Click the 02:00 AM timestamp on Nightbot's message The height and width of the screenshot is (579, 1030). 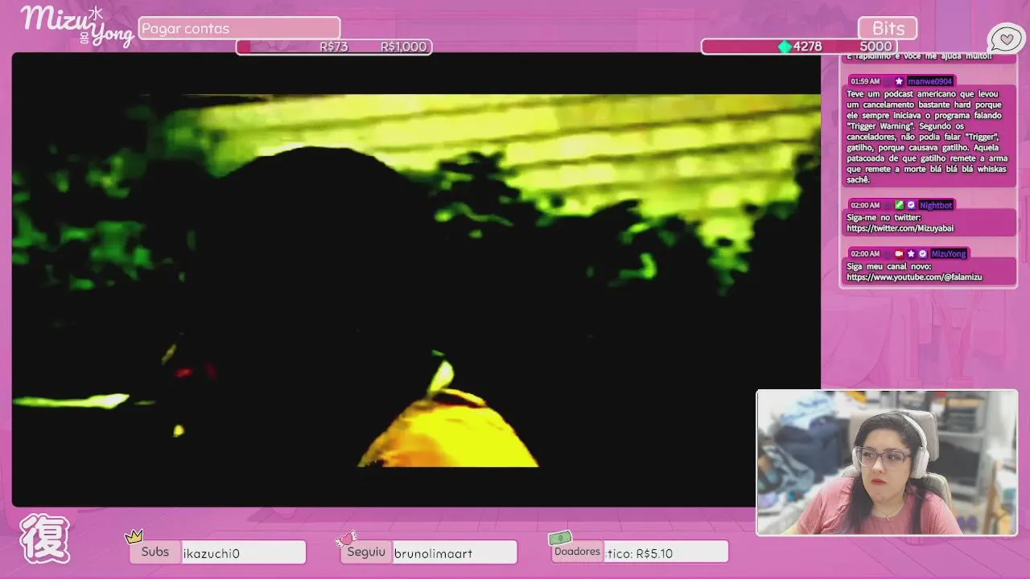point(865,205)
